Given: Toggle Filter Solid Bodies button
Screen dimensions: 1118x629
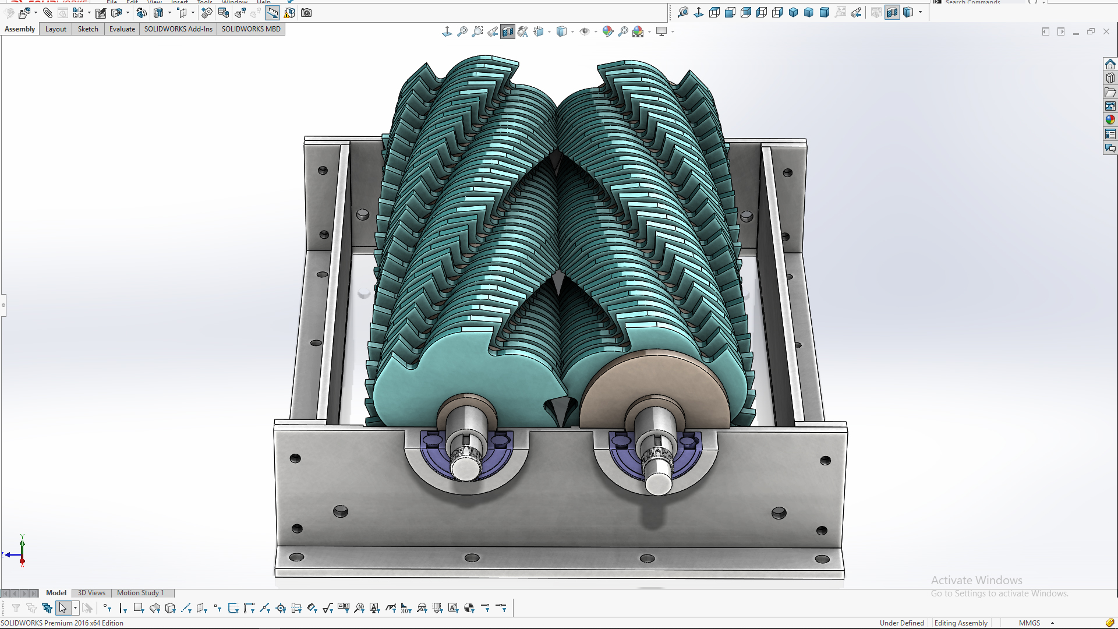Looking at the screenshot, I should coord(170,608).
